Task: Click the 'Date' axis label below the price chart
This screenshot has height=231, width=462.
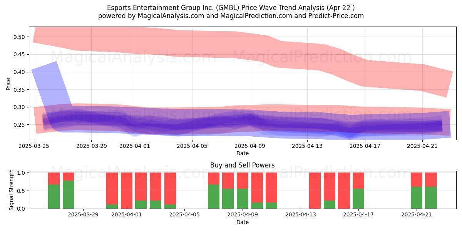Action: [243, 153]
